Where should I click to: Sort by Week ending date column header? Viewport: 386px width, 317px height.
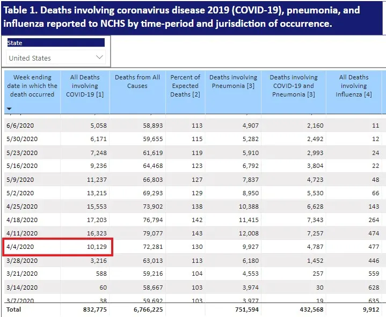(31, 86)
